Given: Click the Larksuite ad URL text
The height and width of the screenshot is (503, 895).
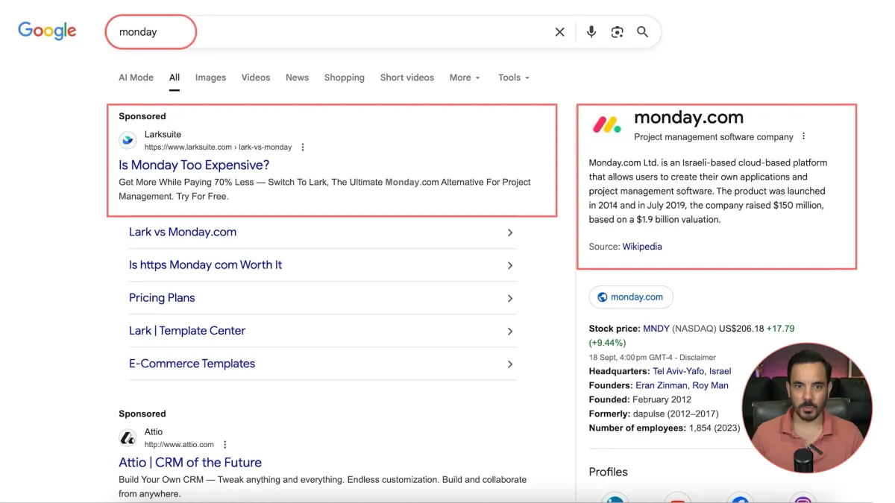Looking at the screenshot, I should (x=219, y=148).
